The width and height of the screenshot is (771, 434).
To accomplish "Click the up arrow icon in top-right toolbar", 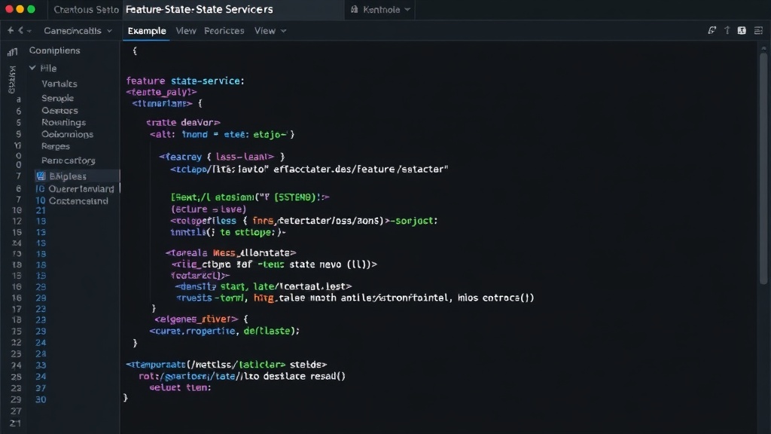I will (727, 30).
